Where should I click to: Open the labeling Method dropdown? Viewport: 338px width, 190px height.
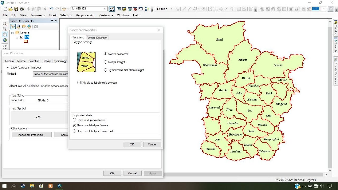point(50,74)
